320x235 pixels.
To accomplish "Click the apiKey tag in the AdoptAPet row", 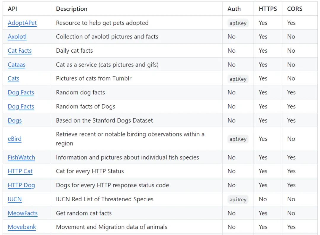I will (238, 23).
